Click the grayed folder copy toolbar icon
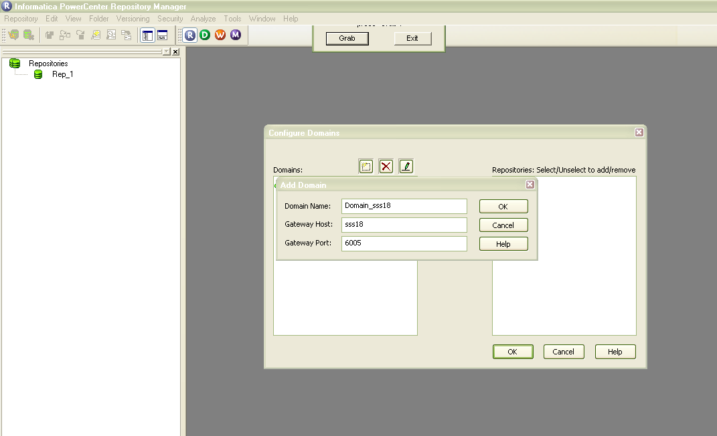The image size is (717, 436). 50,35
